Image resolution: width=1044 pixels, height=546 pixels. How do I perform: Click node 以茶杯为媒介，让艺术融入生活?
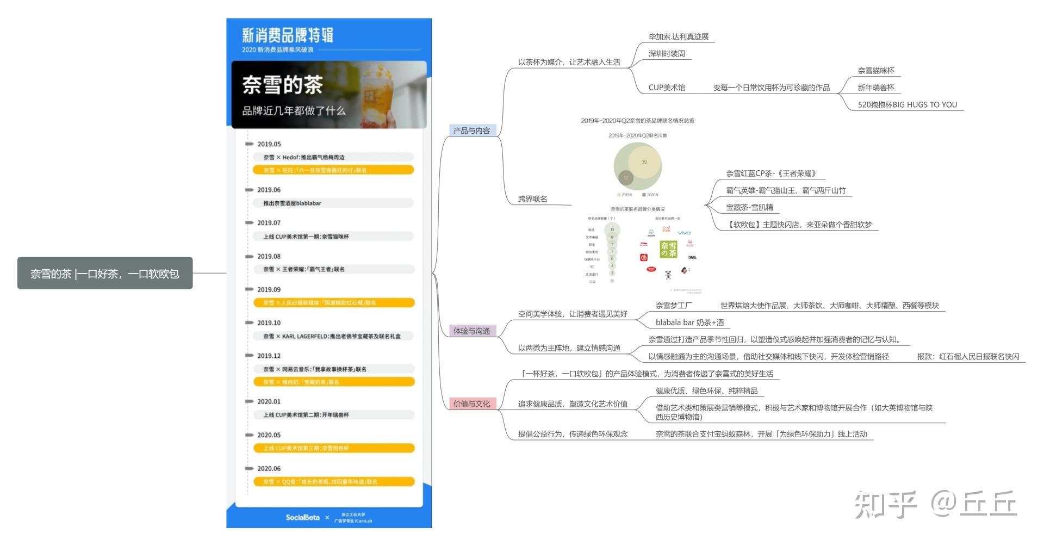[x=569, y=62]
